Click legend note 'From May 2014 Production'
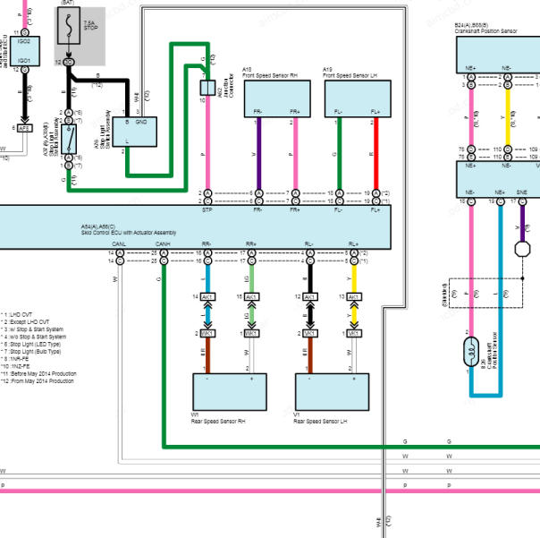This screenshot has width=540, height=538. [42, 381]
